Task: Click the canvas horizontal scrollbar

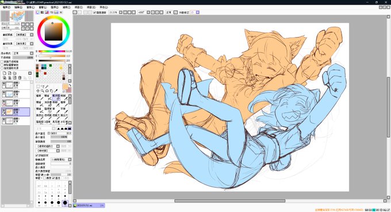Action: 229,200
